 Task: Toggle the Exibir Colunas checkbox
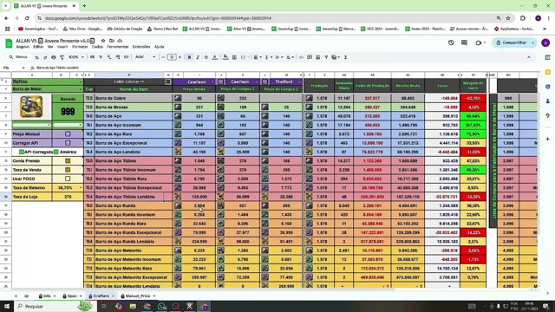168,81
